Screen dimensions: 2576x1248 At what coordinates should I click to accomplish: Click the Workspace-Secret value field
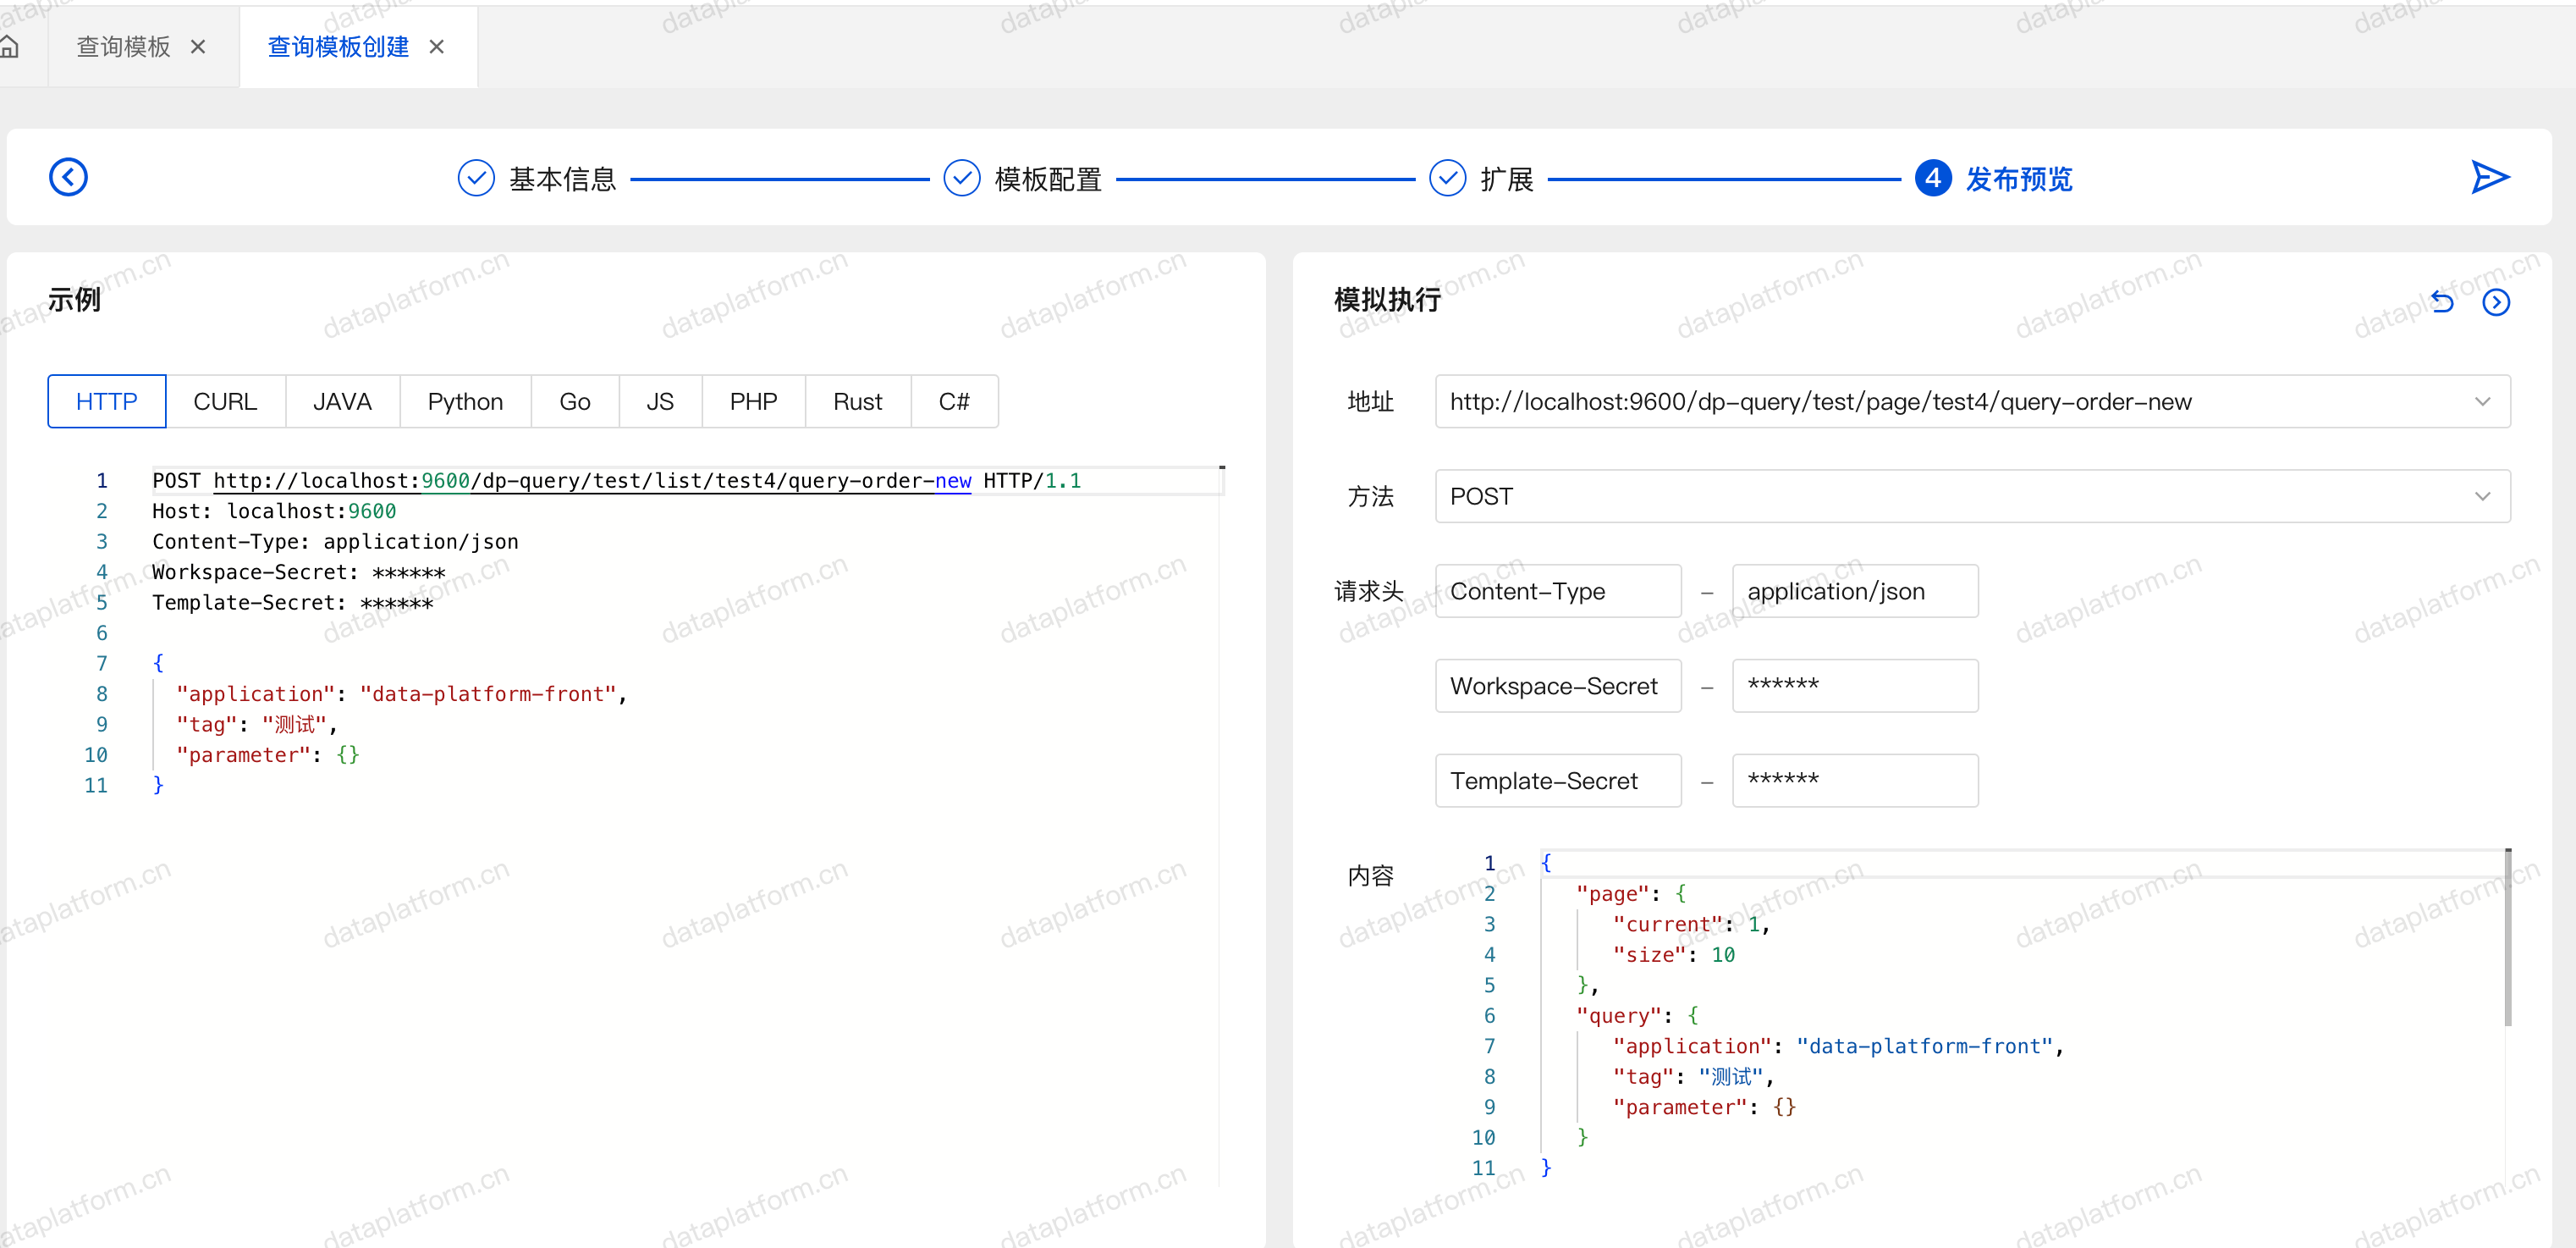coord(1854,686)
